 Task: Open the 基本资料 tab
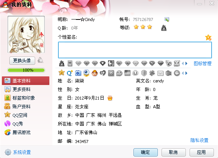tap(25, 80)
